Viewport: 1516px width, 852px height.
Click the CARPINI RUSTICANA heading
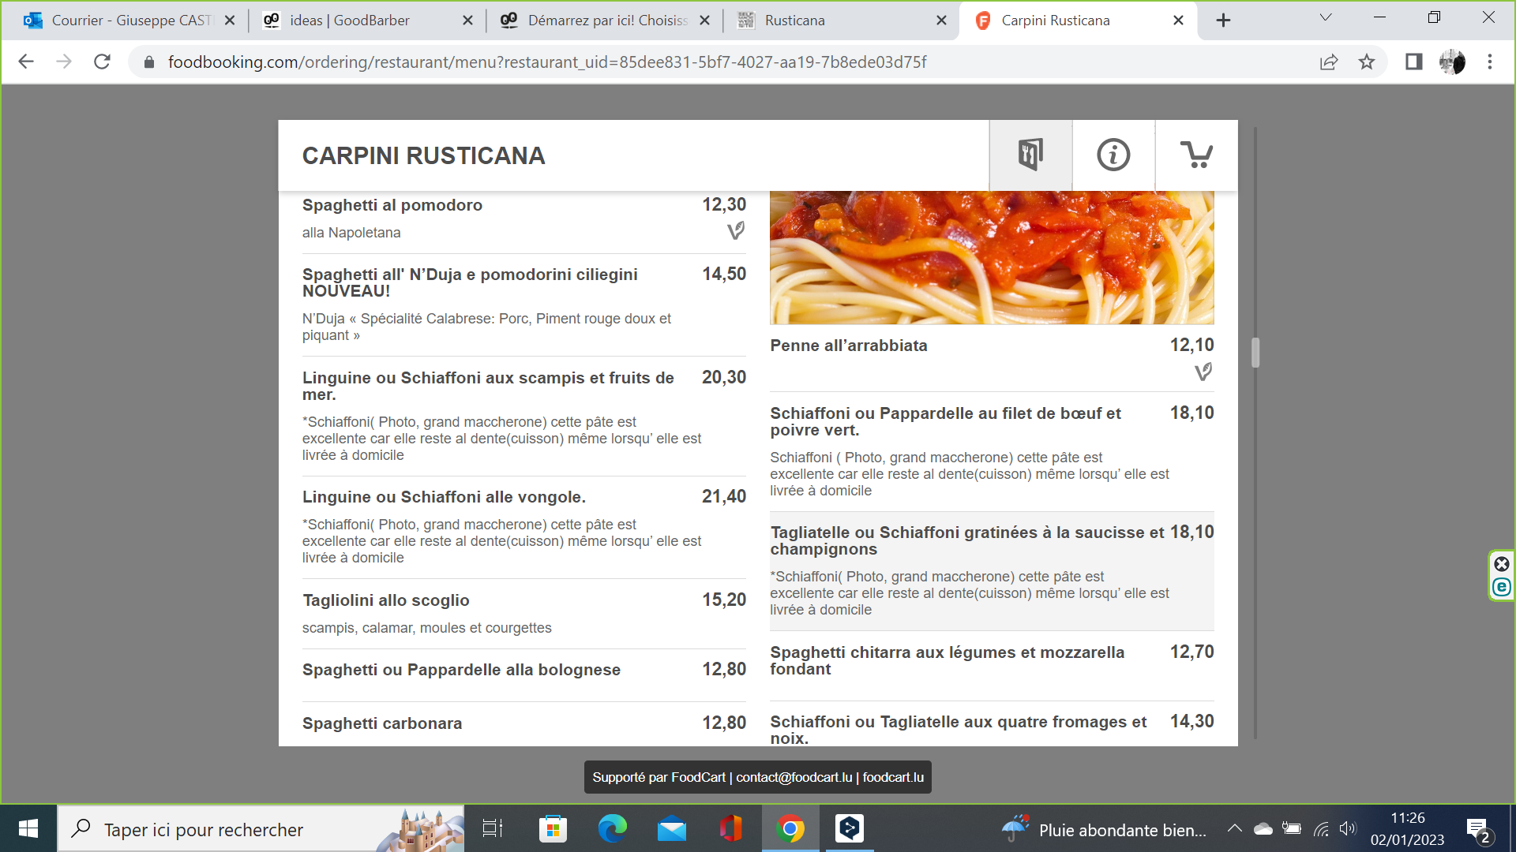[x=423, y=155]
